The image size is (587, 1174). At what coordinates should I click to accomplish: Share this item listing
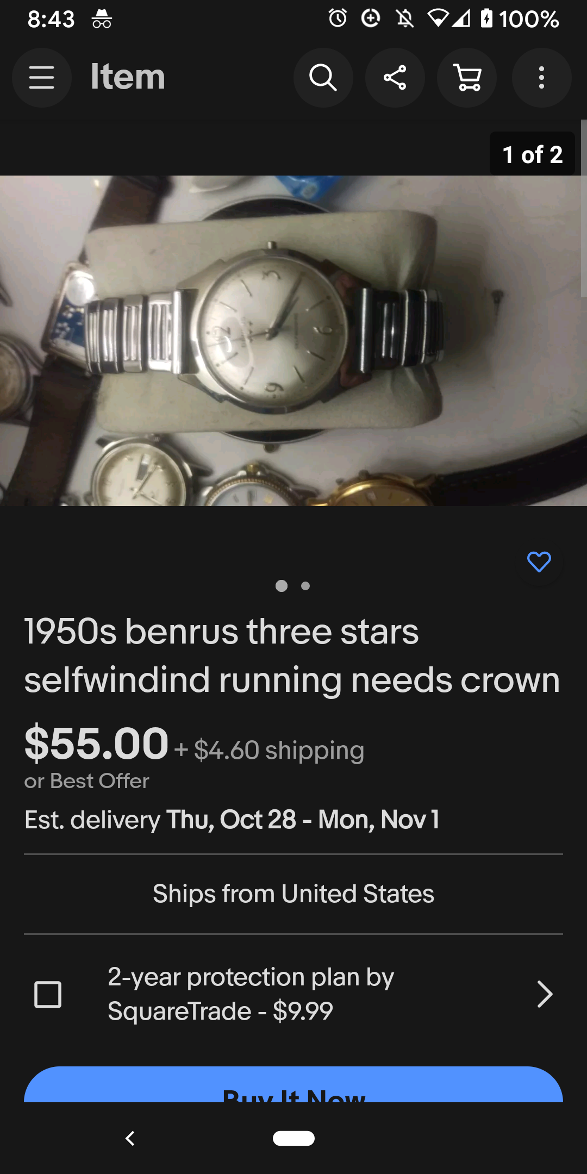coord(395,78)
